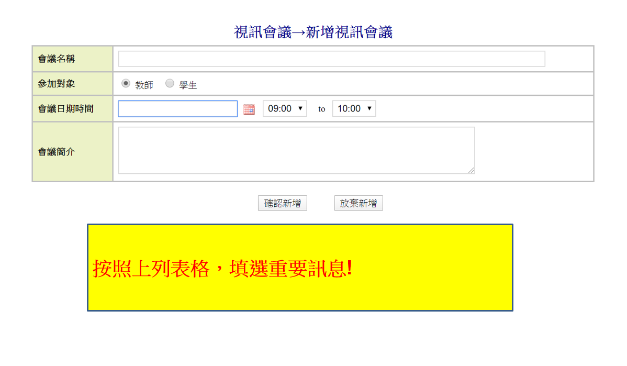
Task: Open the calendar date picker icon
Action: [249, 109]
